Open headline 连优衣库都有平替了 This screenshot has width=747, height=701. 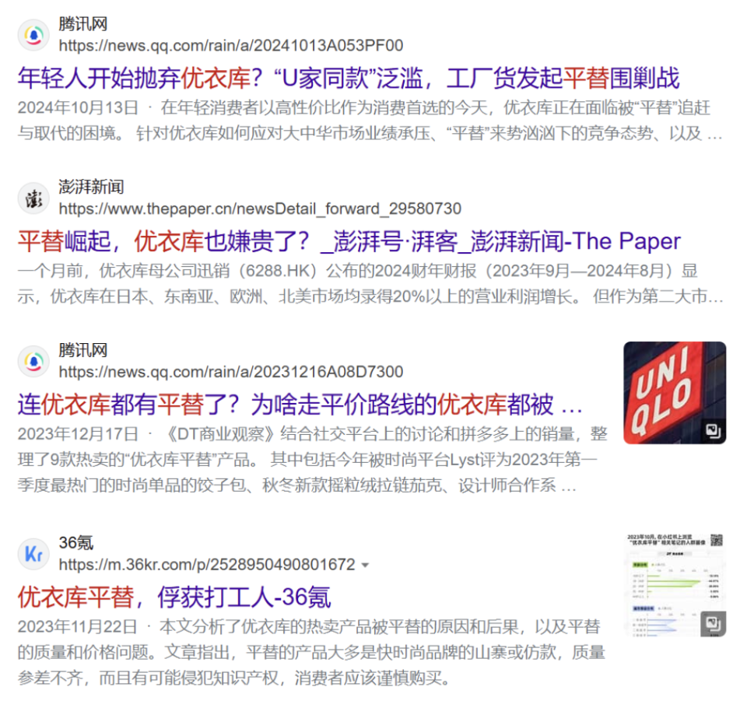pyautogui.click(x=300, y=405)
